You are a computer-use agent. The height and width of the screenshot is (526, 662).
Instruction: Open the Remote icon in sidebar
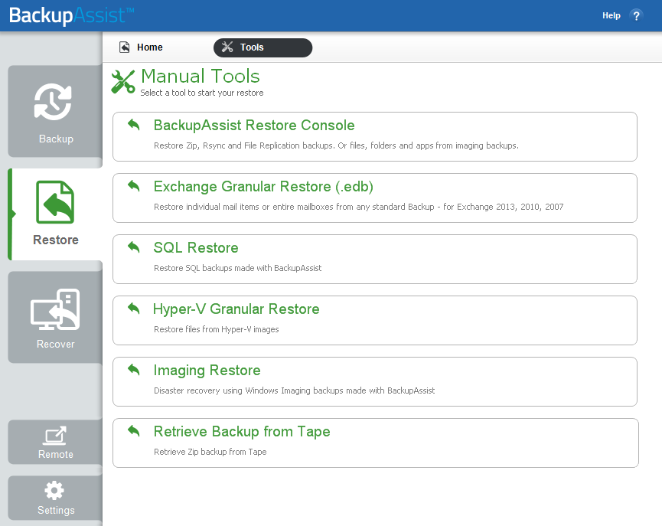[55, 436]
